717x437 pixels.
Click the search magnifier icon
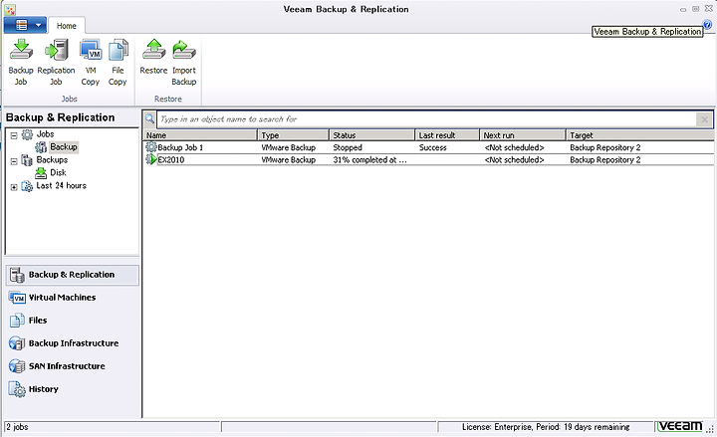click(x=149, y=118)
